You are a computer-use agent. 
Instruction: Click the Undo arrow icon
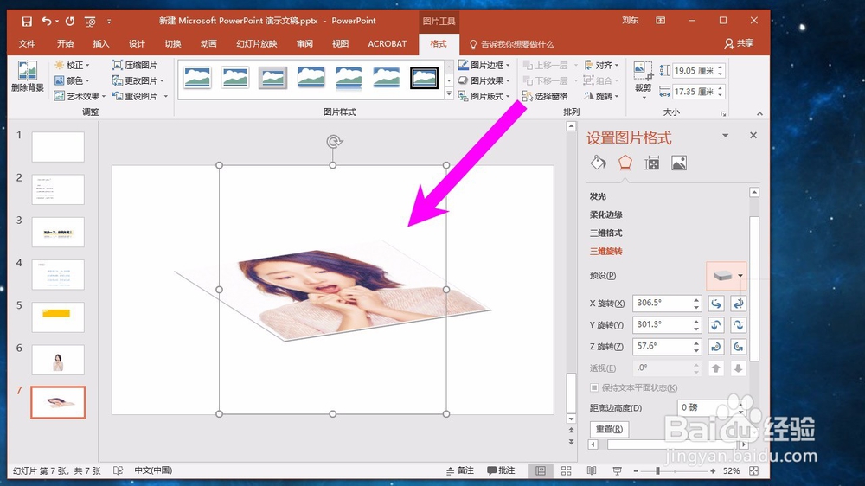tap(47, 21)
